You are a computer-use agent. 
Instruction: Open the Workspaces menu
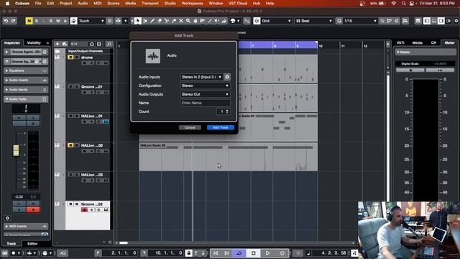192,3
